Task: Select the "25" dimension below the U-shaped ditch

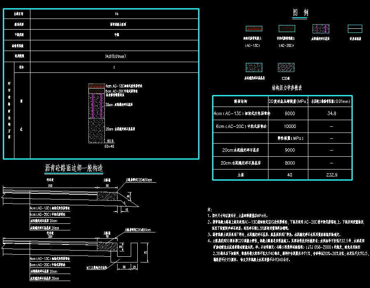Action: point(134,267)
